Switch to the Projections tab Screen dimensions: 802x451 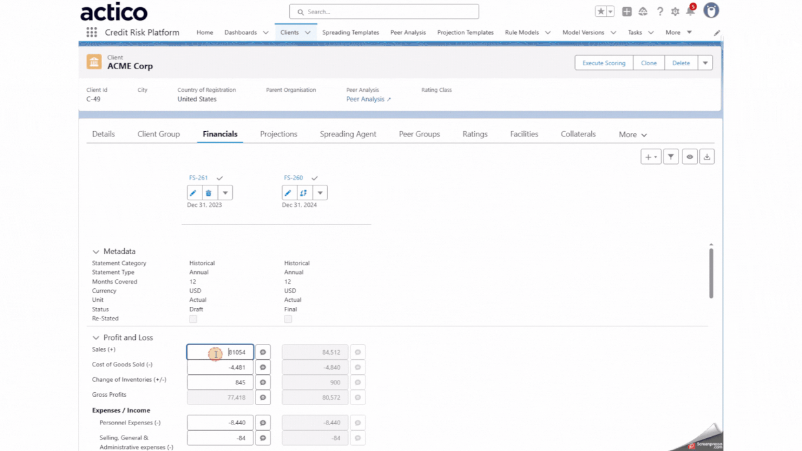point(278,134)
